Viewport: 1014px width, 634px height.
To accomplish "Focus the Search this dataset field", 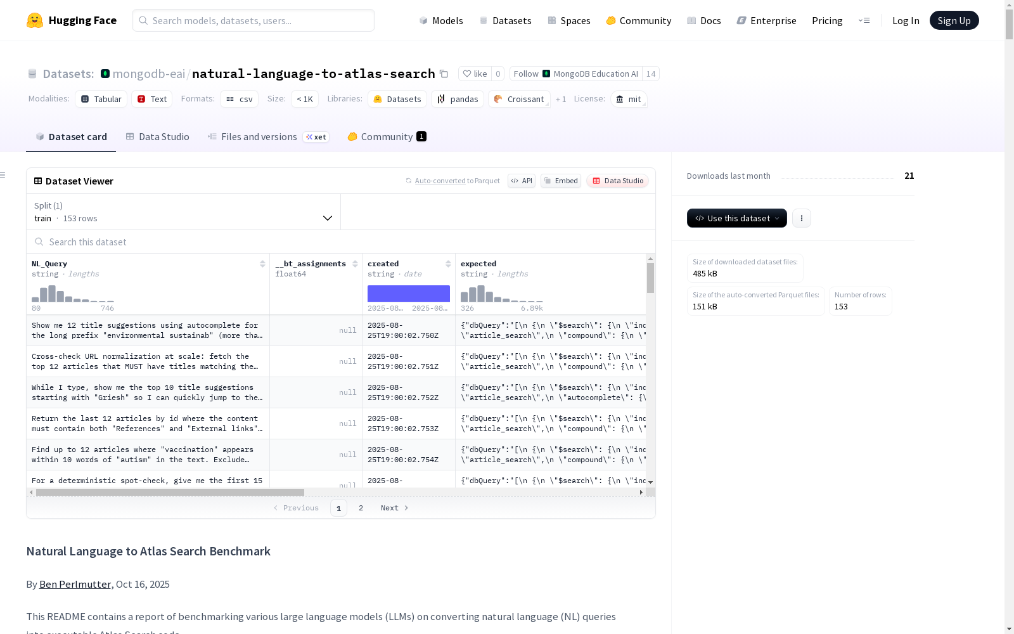I will [341, 242].
